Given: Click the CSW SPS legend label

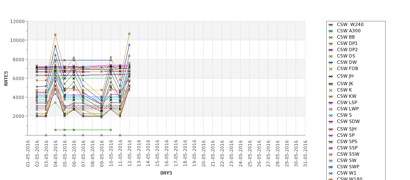Looking at the screenshot, I should pos(347,141).
